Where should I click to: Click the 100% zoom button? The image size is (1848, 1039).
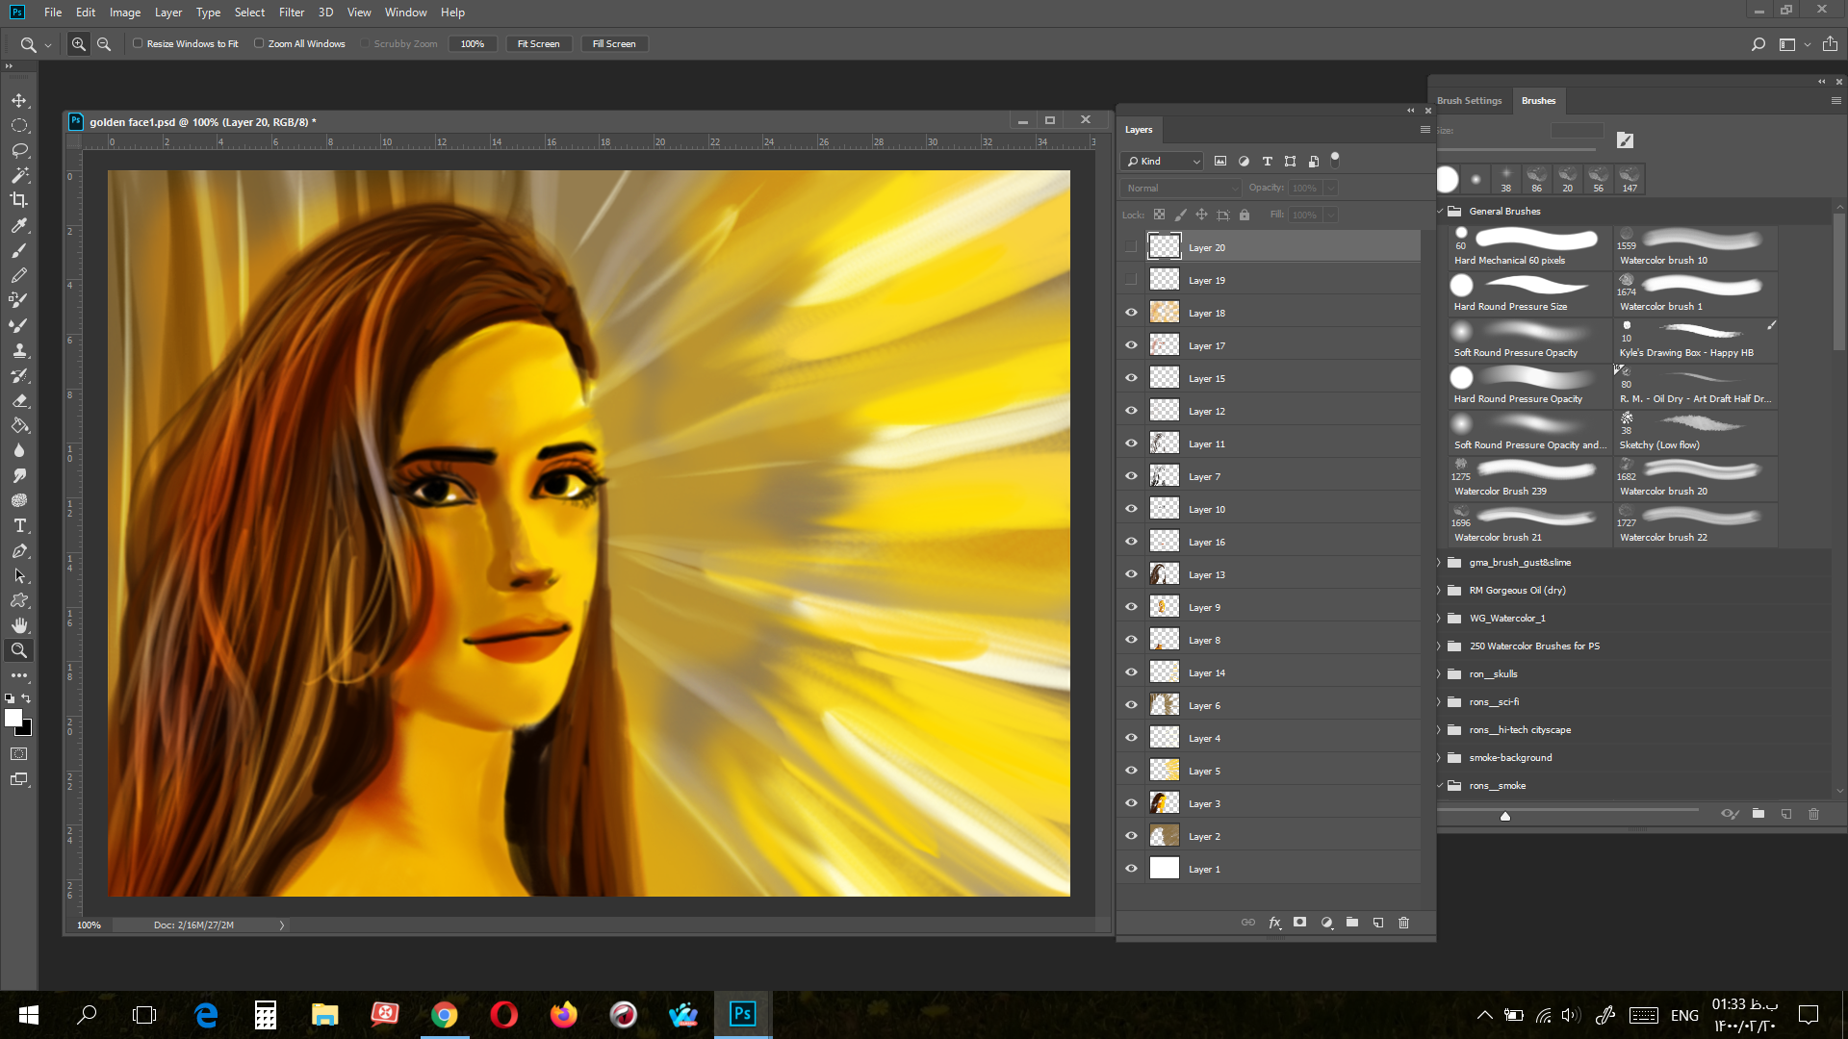473,43
